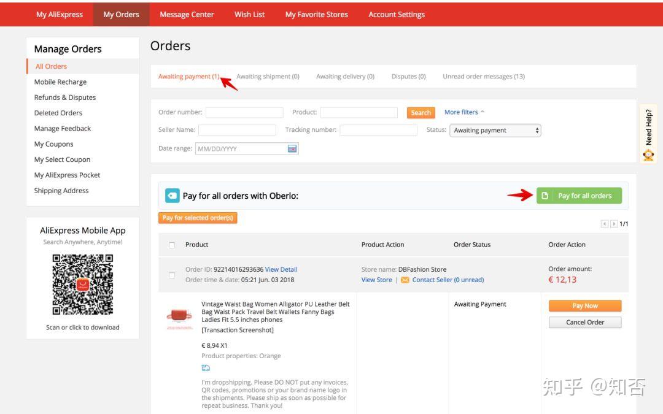
Task: Open Wish List
Action: 249,14
